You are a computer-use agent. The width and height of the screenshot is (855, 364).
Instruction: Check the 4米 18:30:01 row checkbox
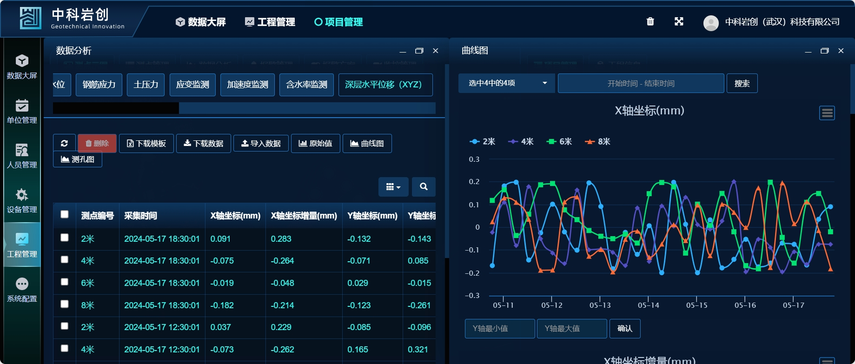(65, 259)
